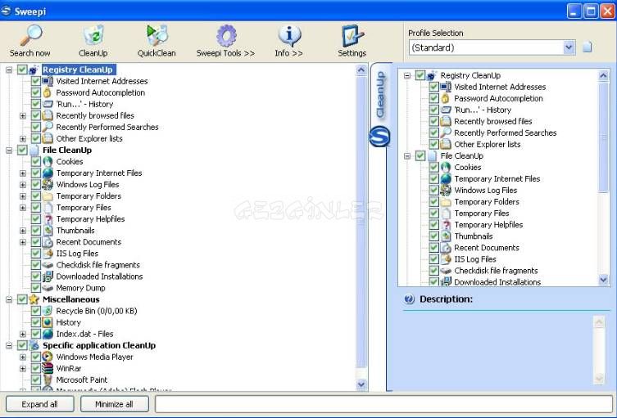
Task: Collapse File CleanUp in right panel
Action: pyautogui.click(x=407, y=156)
